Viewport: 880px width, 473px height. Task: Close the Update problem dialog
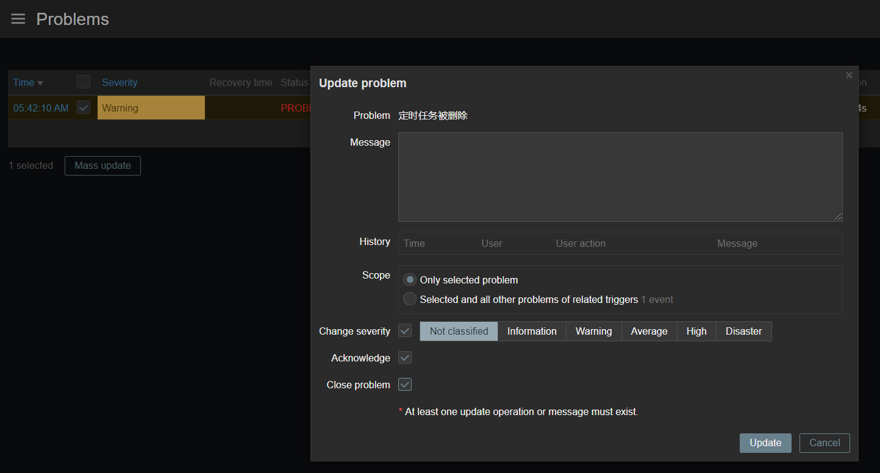coord(848,76)
